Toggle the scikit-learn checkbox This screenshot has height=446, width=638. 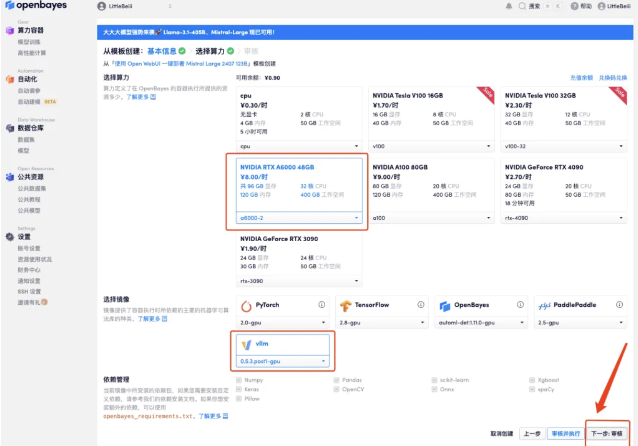[x=434, y=380]
